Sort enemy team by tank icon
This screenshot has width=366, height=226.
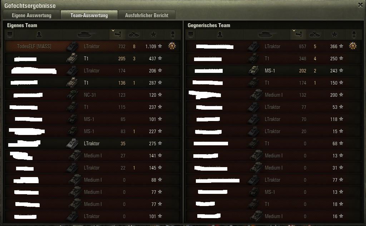tap(267, 35)
